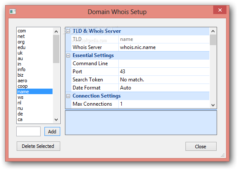This screenshot has width=238, height=170.
Task: Select 'coop' in the TLD list
Action: 35,86
